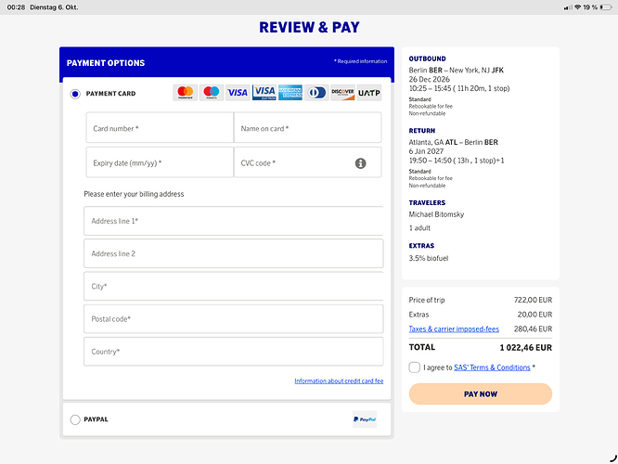Viewport: 618px width, 464px height.
Task: Open Taxes & carrier imposed-fees link
Action: point(454,329)
